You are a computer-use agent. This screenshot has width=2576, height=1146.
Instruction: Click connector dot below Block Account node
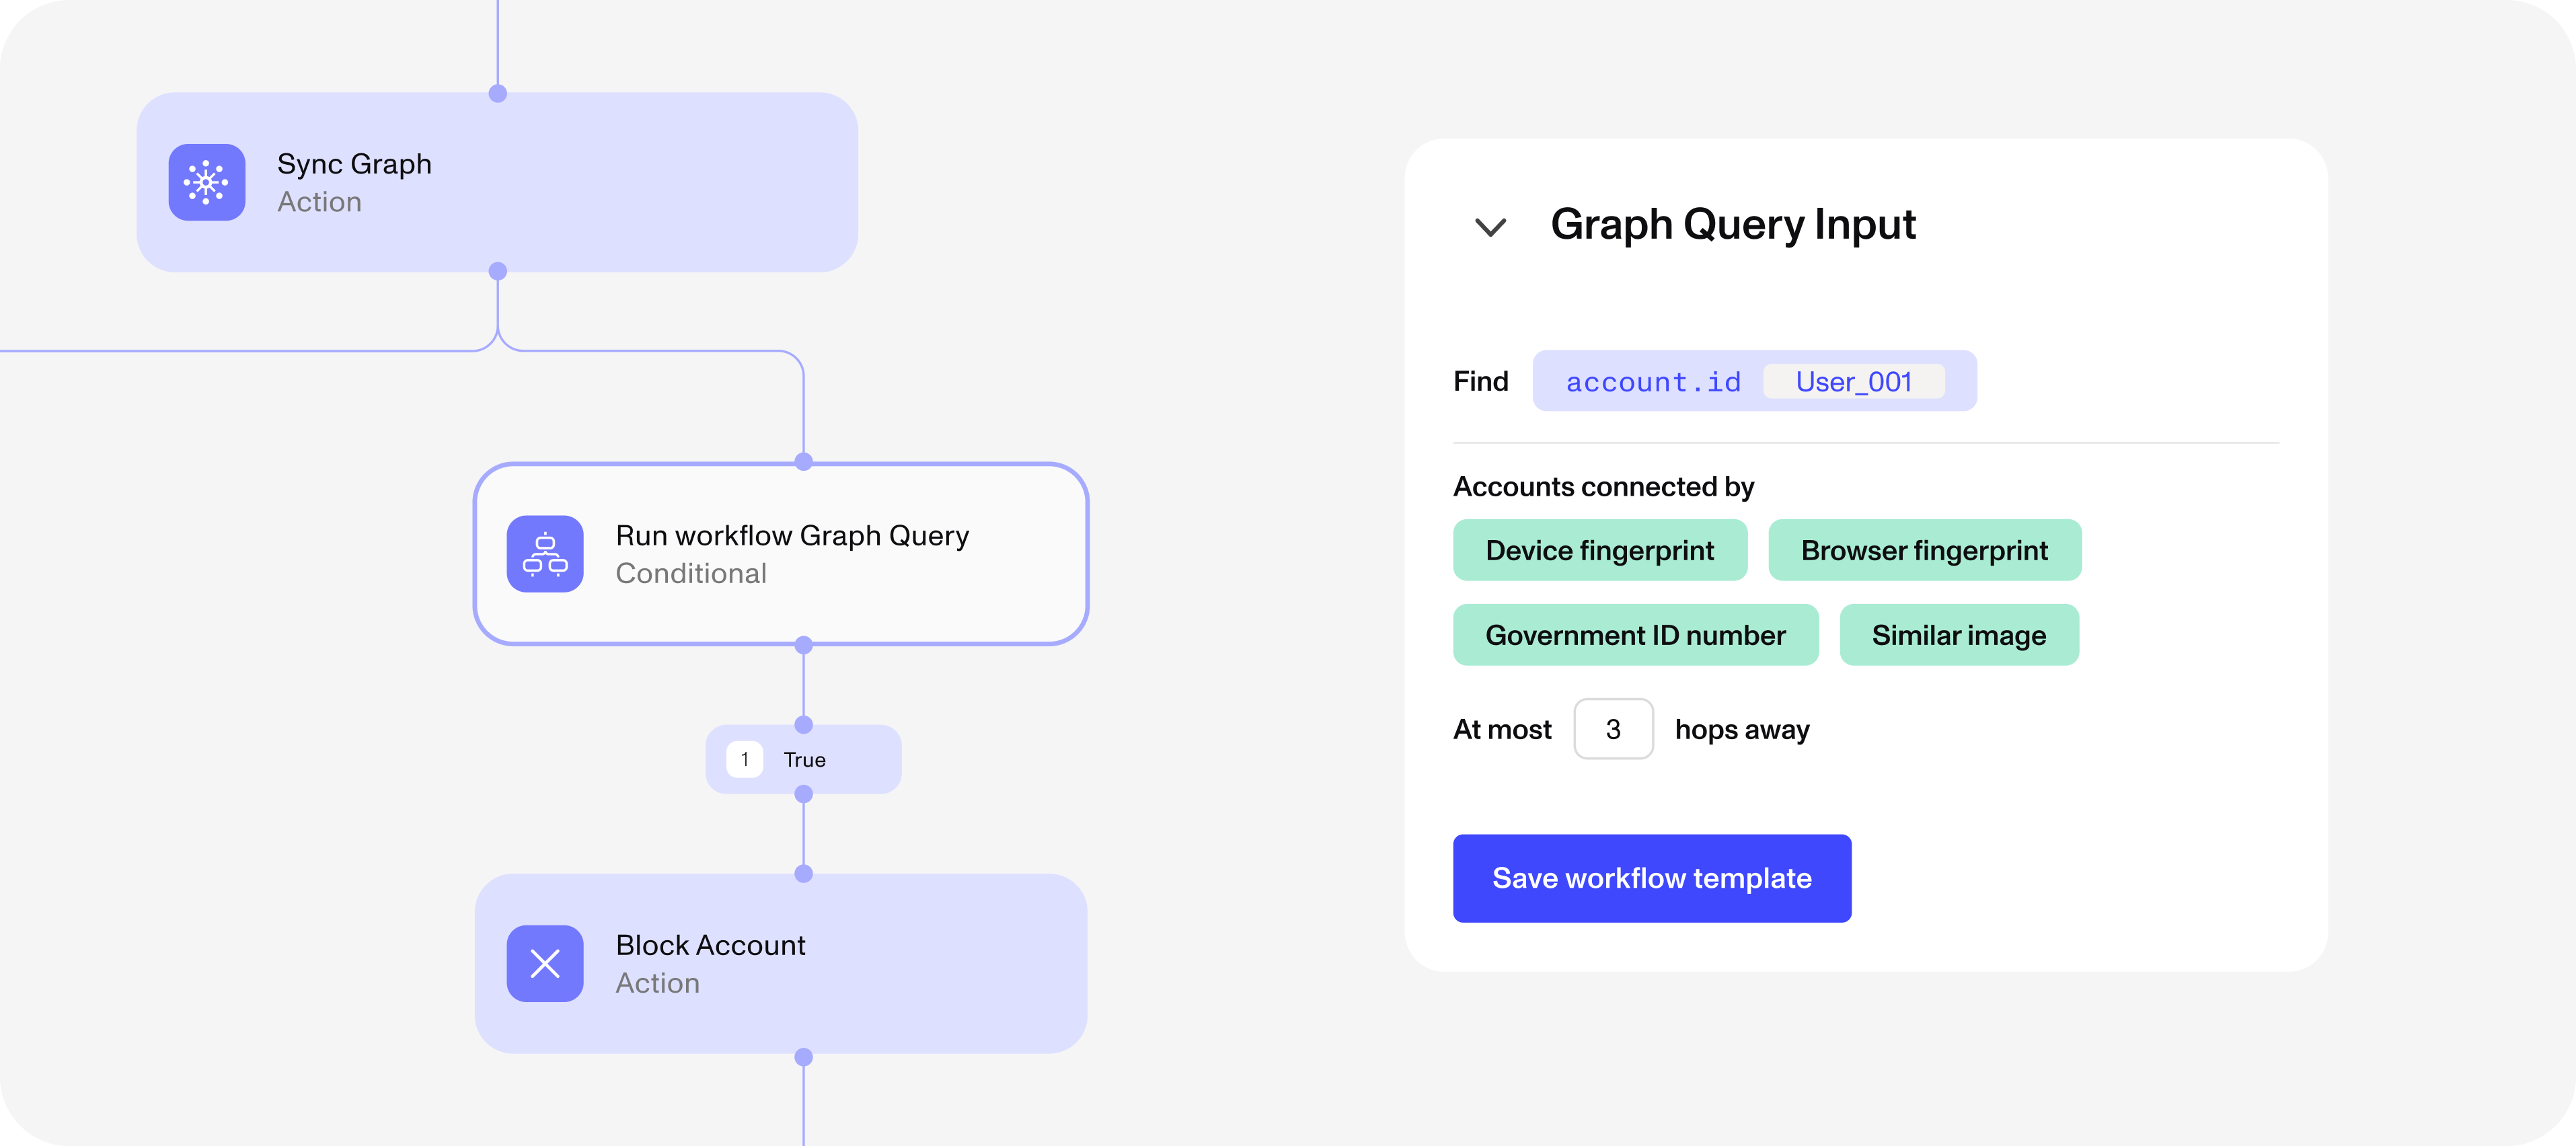tap(803, 1057)
